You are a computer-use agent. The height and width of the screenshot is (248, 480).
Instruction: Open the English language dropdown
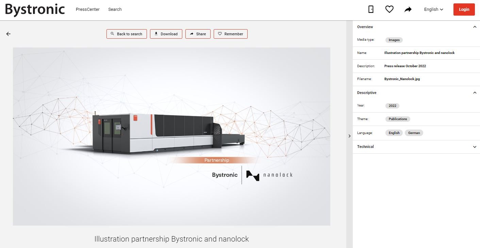click(x=434, y=9)
